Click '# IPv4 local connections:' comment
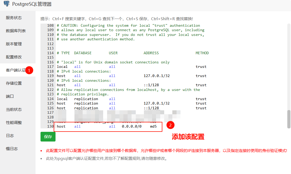This screenshot has width=291, height=174. click(x=84, y=71)
